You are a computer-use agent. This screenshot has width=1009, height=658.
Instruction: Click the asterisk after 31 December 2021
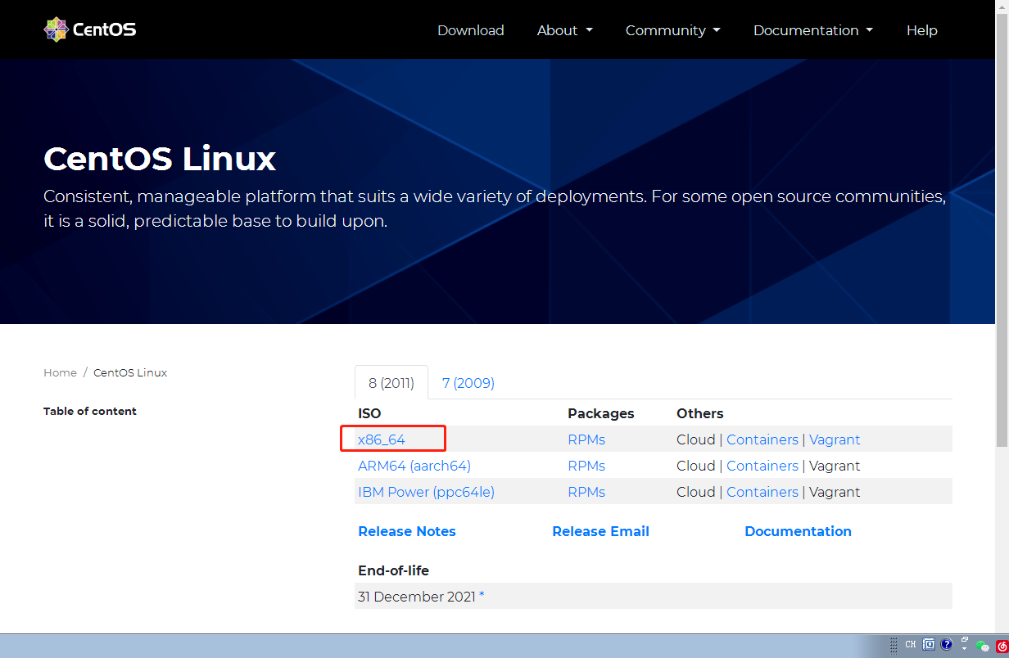click(x=482, y=596)
